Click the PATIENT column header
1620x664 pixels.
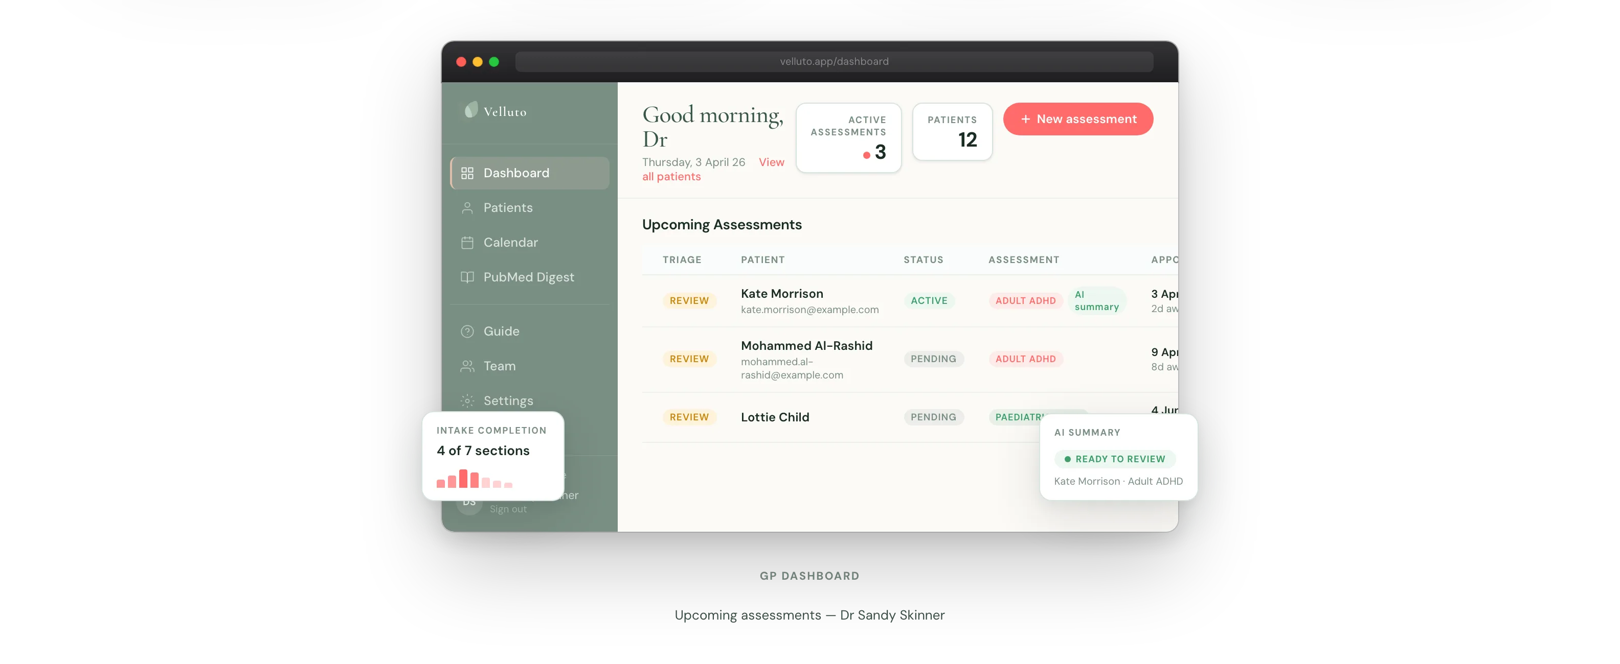[762, 259]
